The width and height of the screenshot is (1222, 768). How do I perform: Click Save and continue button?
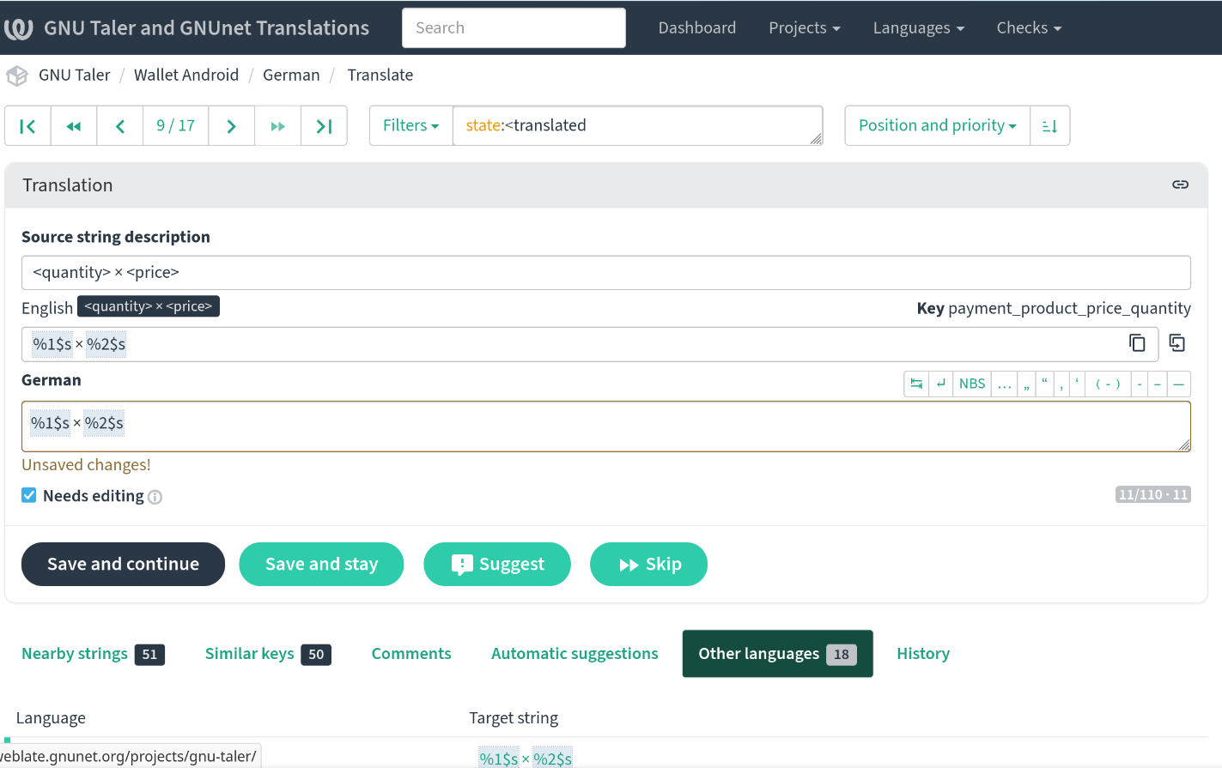123,565
